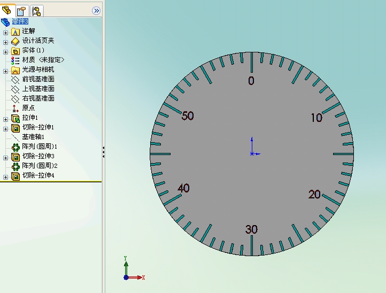Viewport: 386px width, 293px height.
Task: Select the 注解 tree item
Action: pyautogui.click(x=28, y=31)
